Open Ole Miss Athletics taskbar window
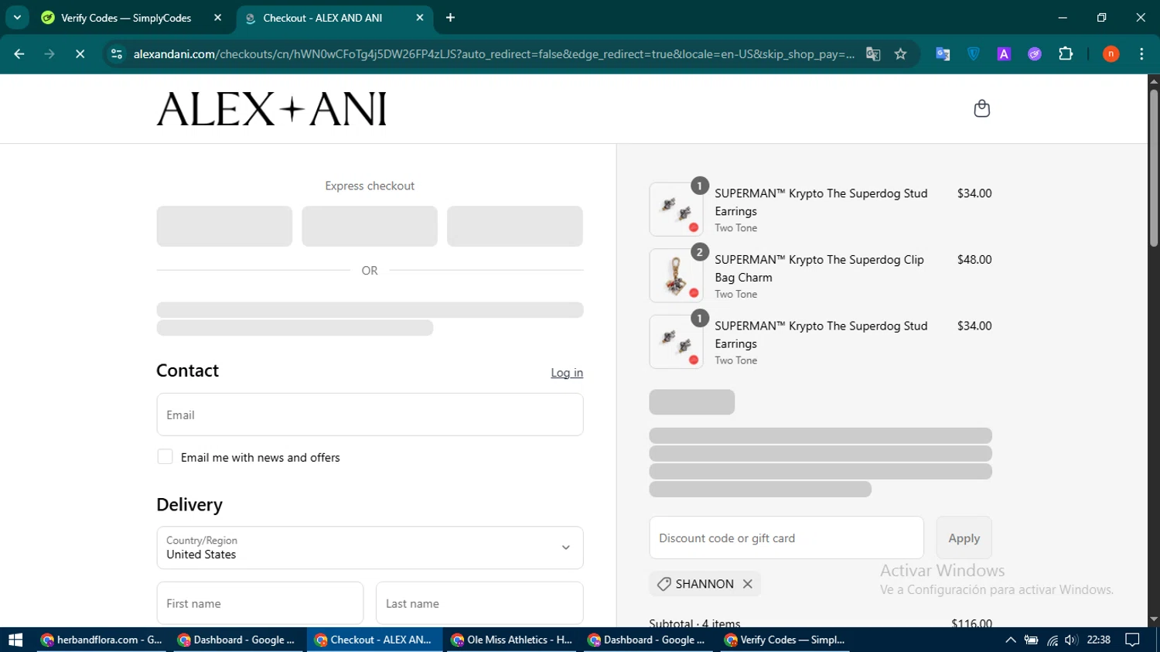This screenshot has width=1160, height=652. click(512, 640)
